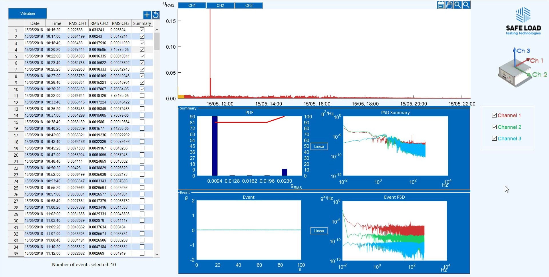Switch to the CH1 tab
This screenshot has width=549, height=277.
pyautogui.click(x=192, y=5)
